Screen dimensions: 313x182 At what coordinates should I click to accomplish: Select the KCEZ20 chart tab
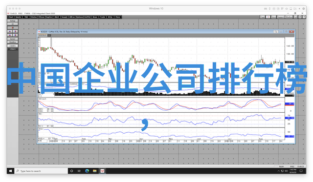pos(43,35)
